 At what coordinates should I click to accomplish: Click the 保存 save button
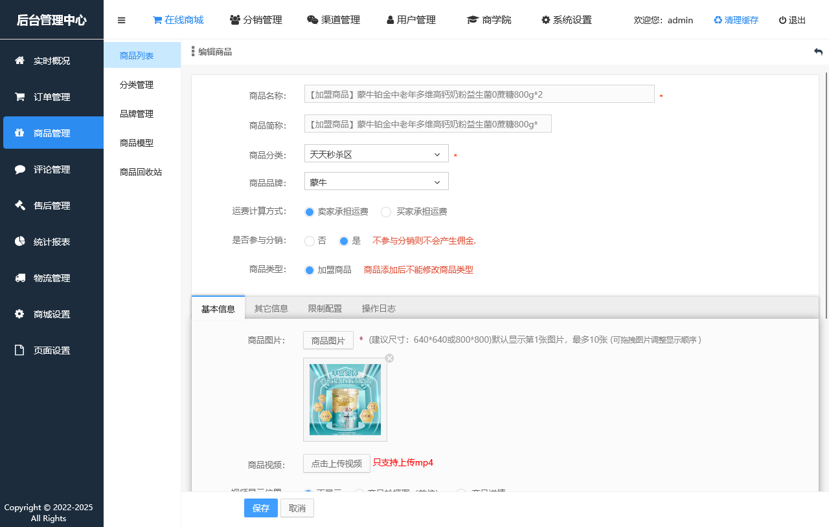click(260, 508)
